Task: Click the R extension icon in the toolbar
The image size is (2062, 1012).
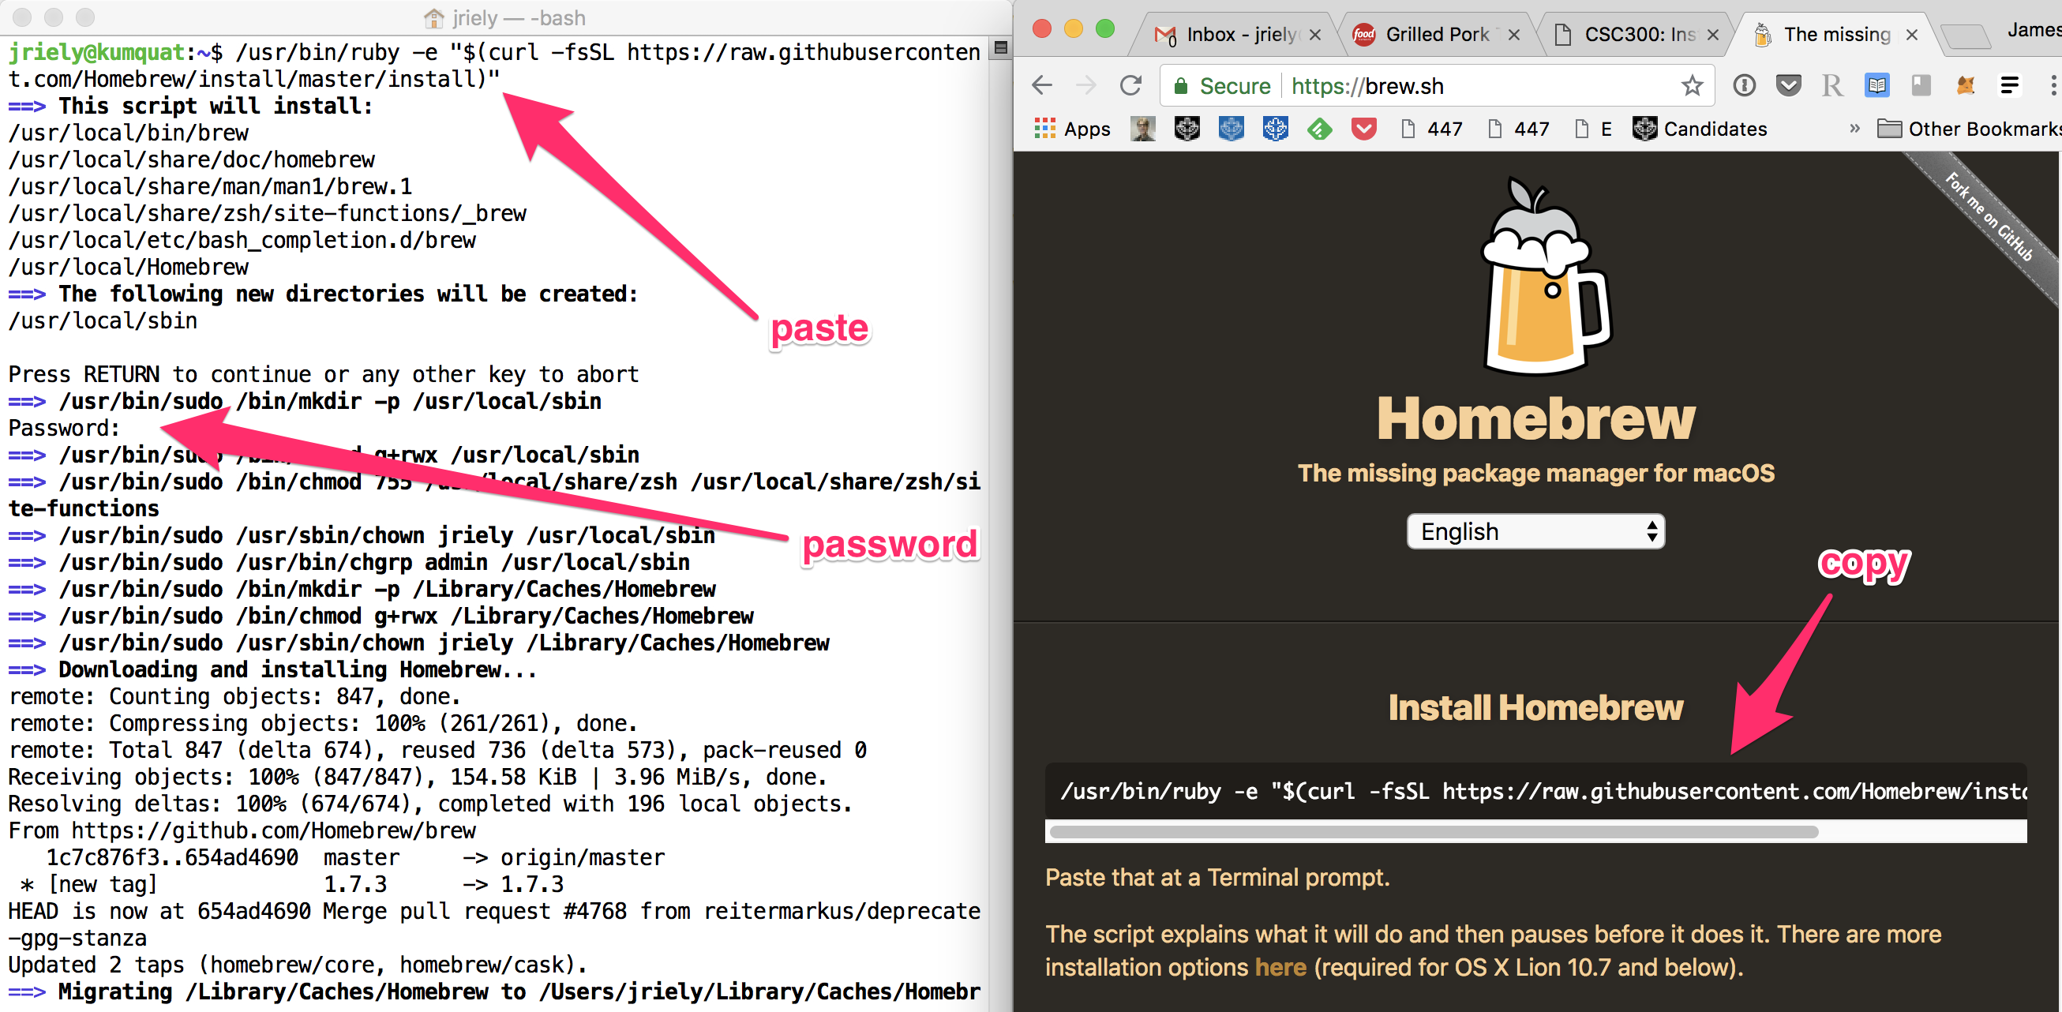Action: coord(1831,86)
